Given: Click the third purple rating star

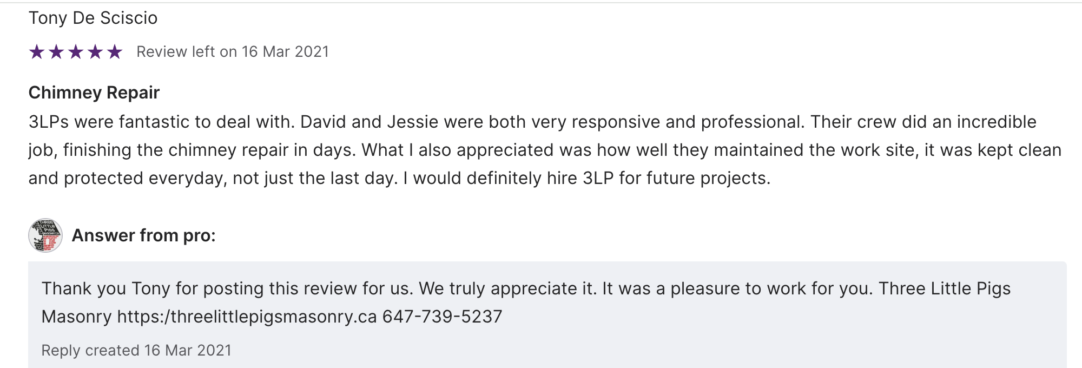Looking at the screenshot, I should 76,52.
